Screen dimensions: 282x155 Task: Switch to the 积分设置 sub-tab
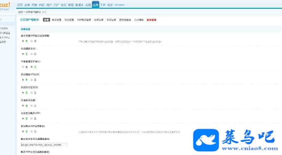57,20
